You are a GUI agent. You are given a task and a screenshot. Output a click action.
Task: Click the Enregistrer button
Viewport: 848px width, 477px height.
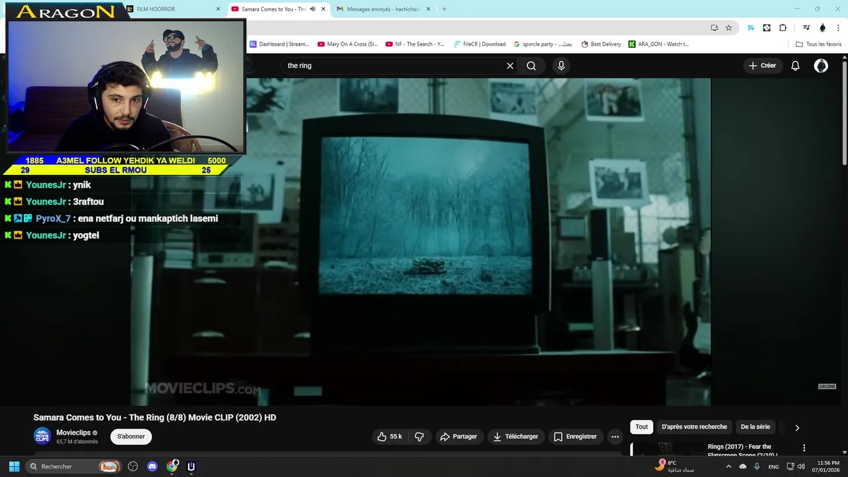pos(575,437)
